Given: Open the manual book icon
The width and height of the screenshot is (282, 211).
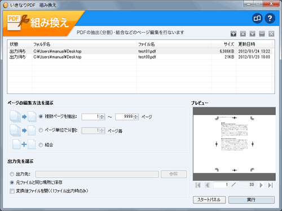Looking at the screenshot, I should 257,18.
